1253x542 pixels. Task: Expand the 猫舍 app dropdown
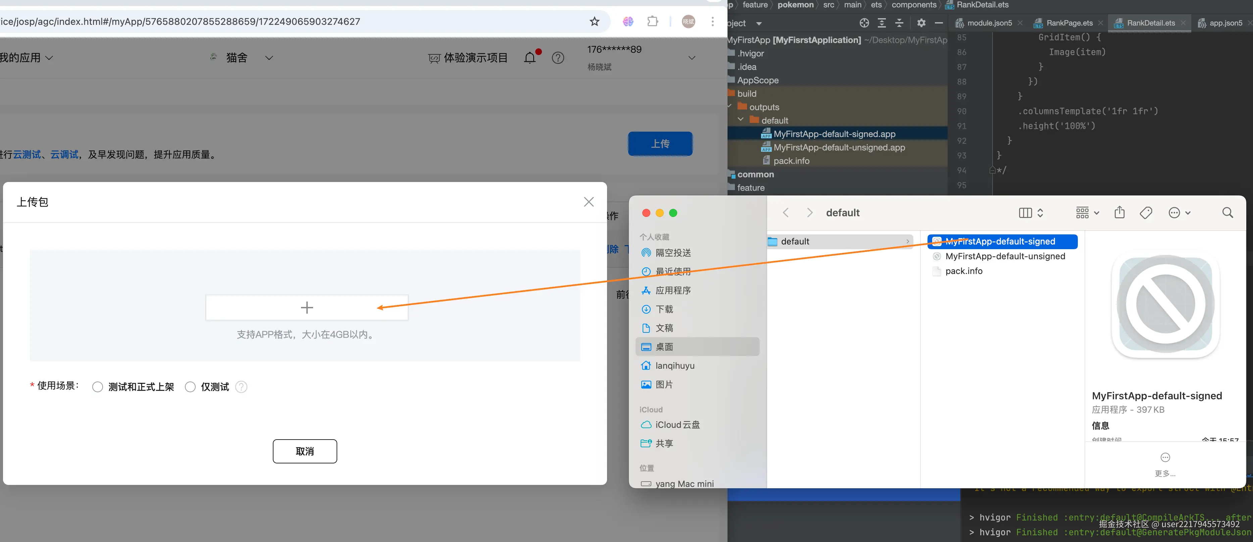point(269,58)
